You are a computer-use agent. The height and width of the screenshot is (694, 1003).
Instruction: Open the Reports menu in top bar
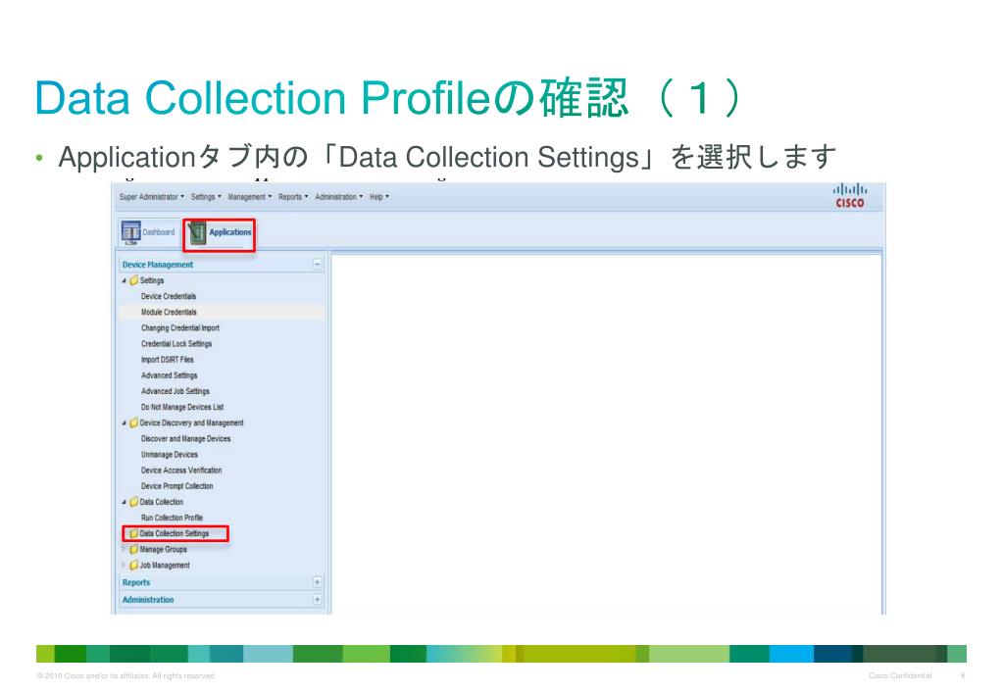[293, 197]
